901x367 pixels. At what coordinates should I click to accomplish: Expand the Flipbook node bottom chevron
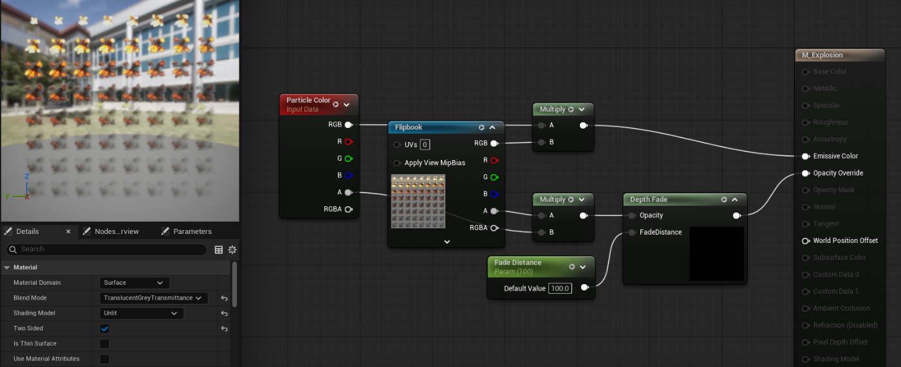pos(447,242)
